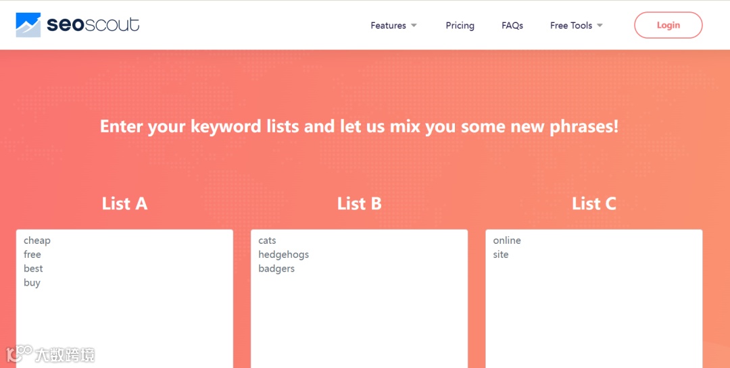Select the List C heading

point(593,203)
